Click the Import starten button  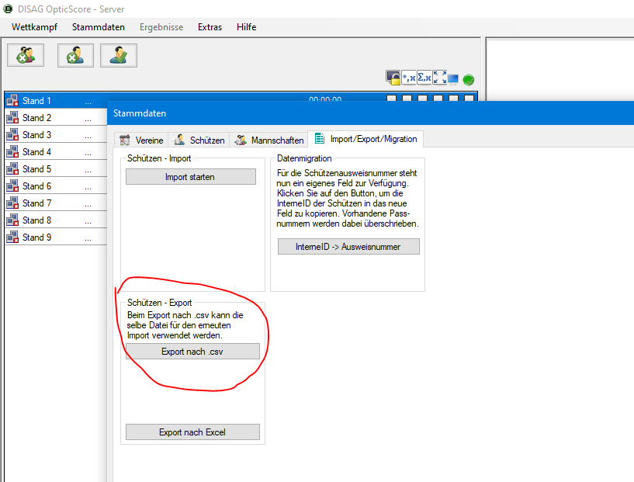pyautogui.click(x=190, y=177)
